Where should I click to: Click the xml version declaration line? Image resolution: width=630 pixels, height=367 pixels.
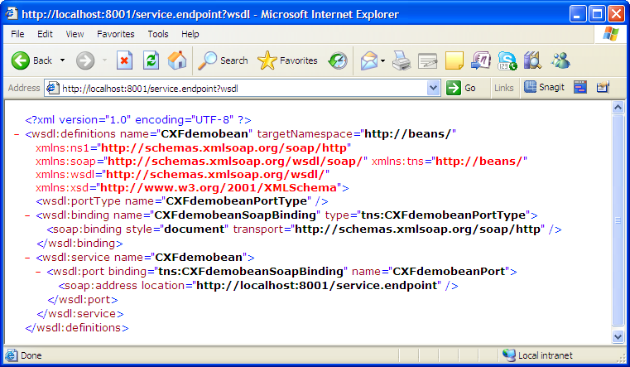138,120
